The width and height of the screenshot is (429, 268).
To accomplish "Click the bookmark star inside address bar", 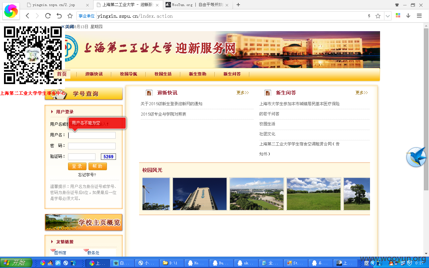I will [x=378, y=16].
